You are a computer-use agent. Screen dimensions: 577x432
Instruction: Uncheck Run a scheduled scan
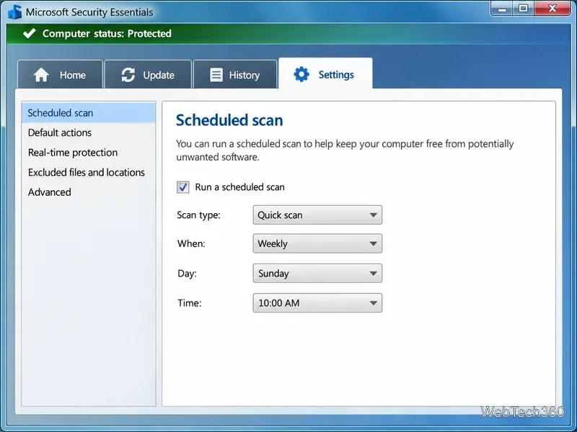click(183, 187)
